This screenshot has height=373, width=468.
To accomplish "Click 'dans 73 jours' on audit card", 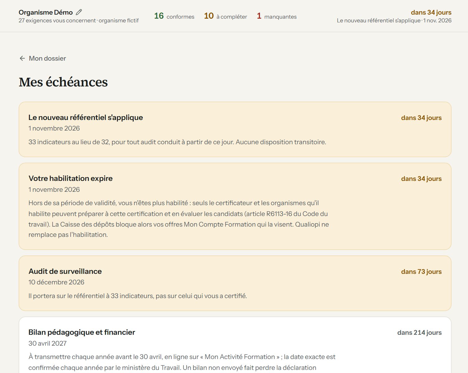I will pyautogui.click(x=421, y=272).
